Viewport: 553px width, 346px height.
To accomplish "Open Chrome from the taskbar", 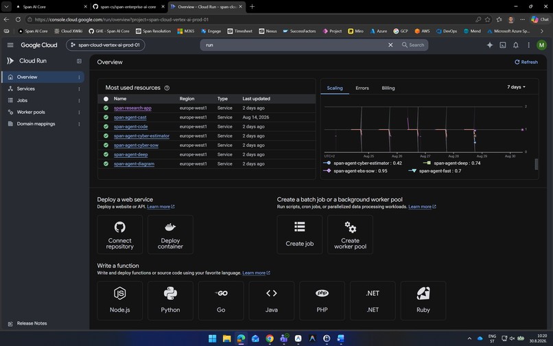I will [x=270, y=338].
